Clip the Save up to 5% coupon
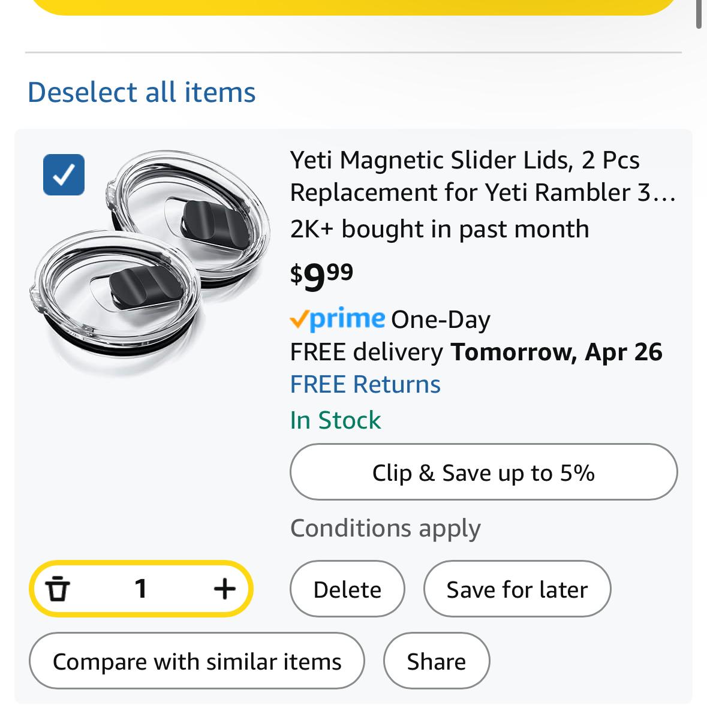 [483, 472]
